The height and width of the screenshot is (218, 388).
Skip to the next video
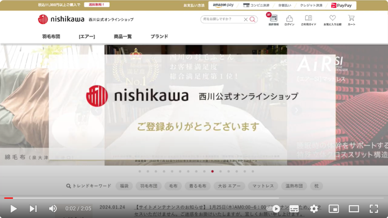[33, 209]
